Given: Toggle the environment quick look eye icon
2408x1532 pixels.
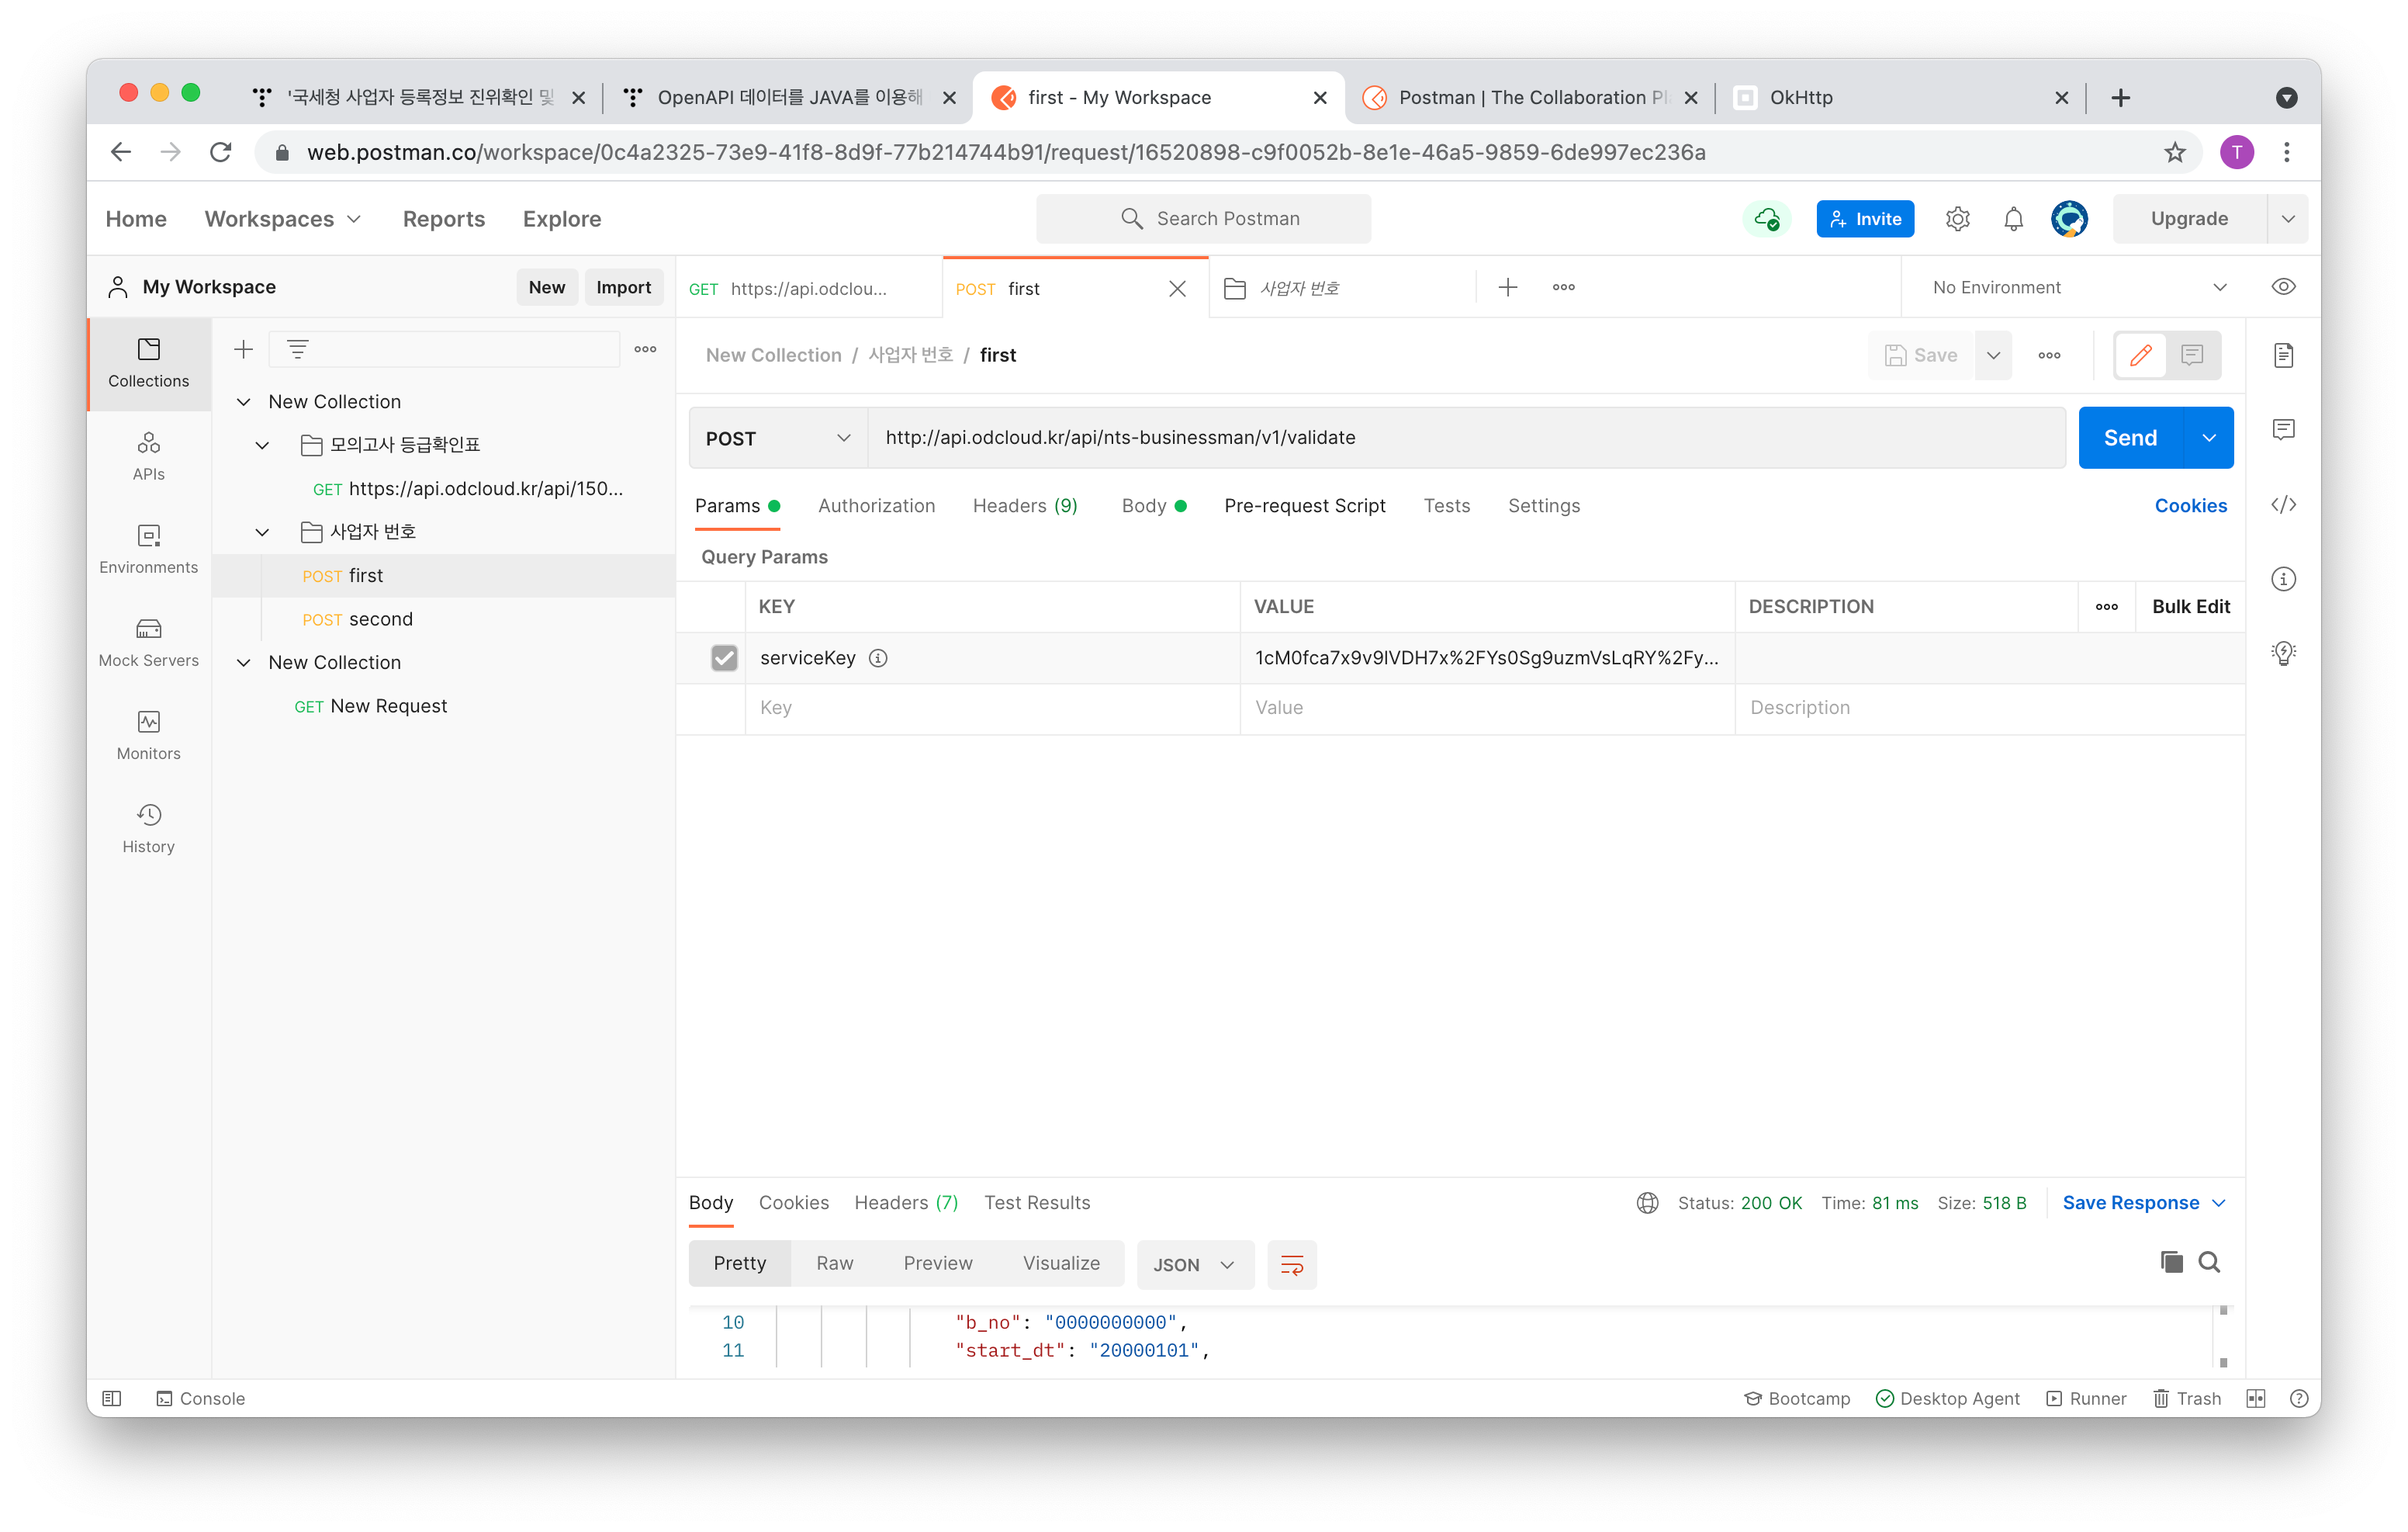Looking at the screenshot, I should click(x=2283, y=287).
